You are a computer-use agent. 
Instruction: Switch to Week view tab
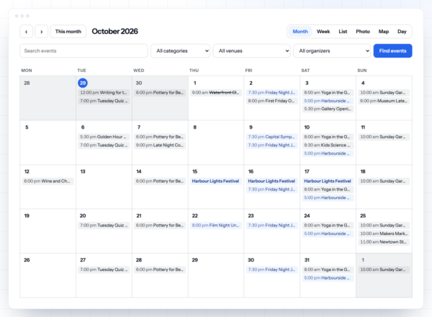click(323, 32)
